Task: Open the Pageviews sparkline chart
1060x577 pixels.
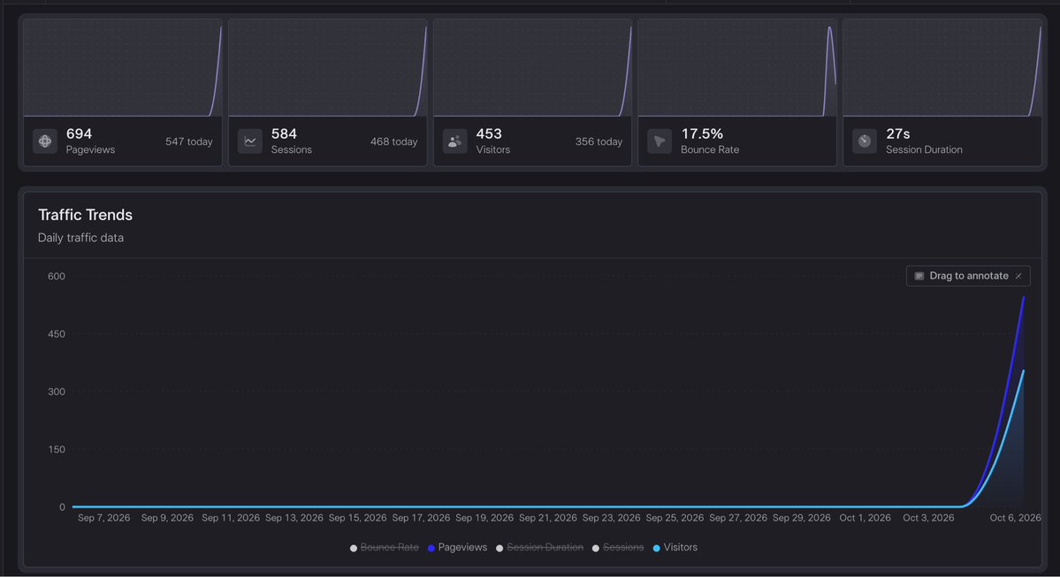Action: pyautogui.click(x=123, y=68)
